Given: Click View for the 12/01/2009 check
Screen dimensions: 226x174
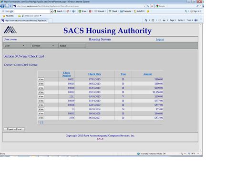Looking at the screenshot, I should (x=41, y=105).
